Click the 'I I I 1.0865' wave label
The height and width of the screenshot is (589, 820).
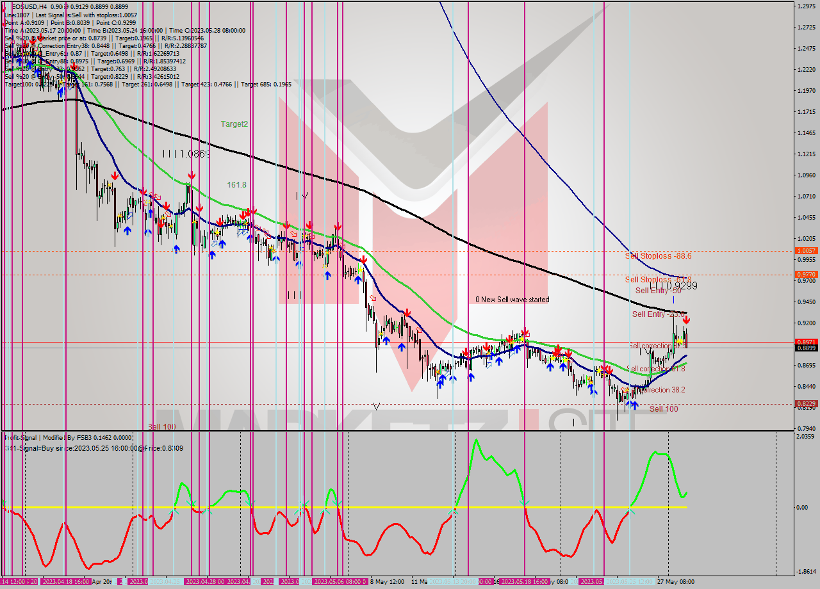[x=186, y=154]
